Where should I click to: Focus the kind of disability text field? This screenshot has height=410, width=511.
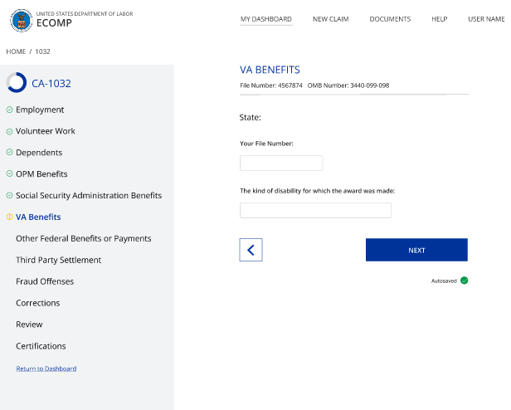tap(315, 210)
